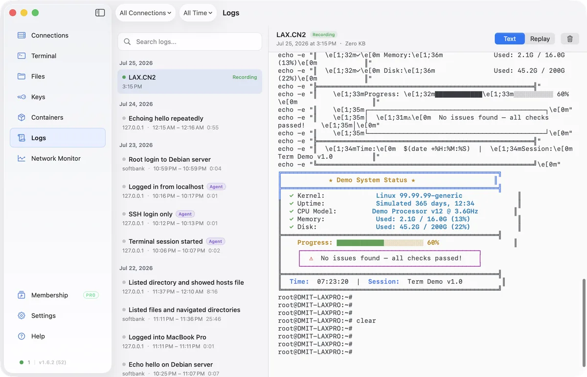Click the Containers cube icon
This screenshot has width=587, height=377.
[x=22, y=117]
